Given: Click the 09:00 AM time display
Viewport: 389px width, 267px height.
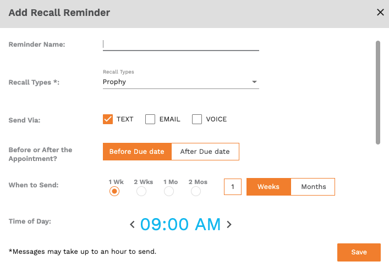Looking at the screenshot, I should click(180, 224).
